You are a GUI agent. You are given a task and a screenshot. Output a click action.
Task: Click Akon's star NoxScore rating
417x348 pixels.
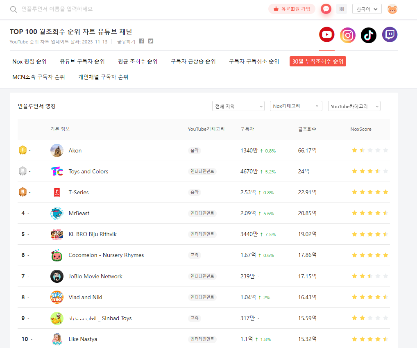(x=370, y=150)
